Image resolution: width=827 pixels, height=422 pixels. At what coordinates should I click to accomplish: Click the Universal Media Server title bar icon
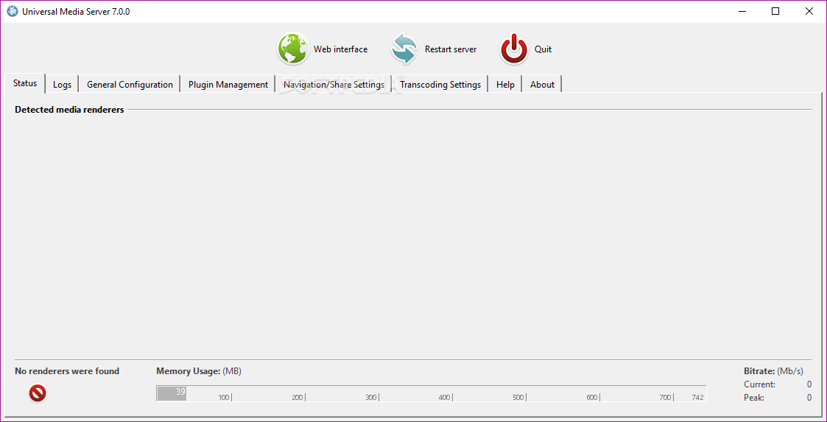point(12,12)
